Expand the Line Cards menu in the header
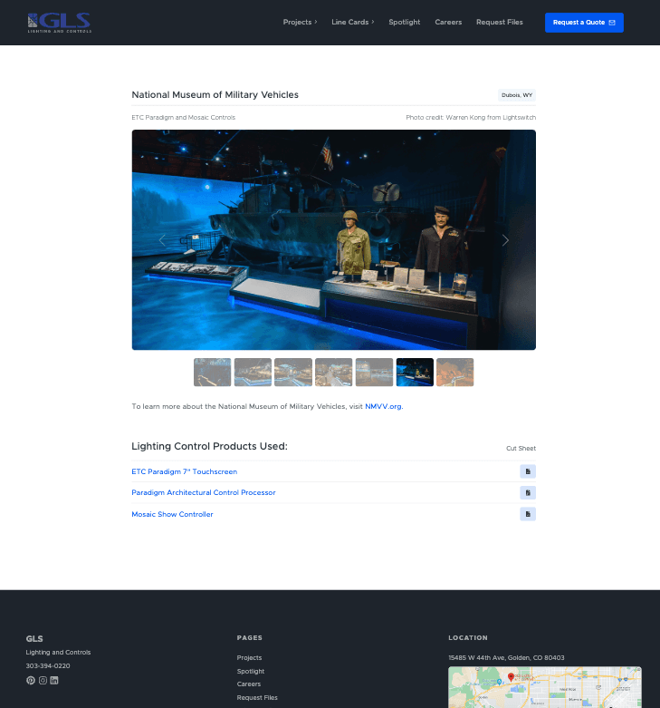The width and height of the screenshot is (660, 708). pos(353,22)
